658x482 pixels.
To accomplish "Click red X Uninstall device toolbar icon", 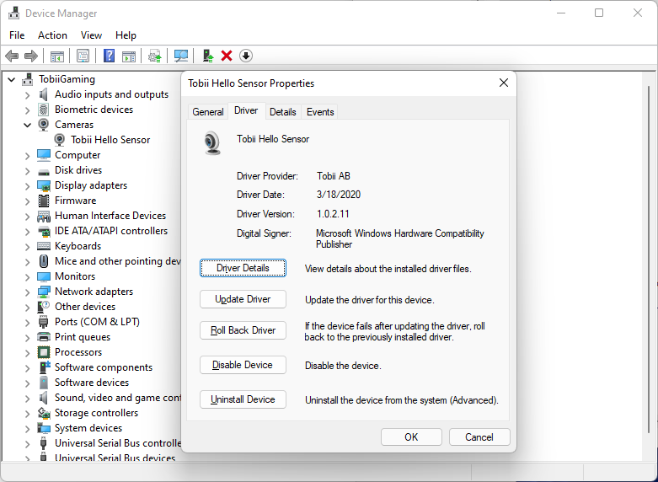I will [x=227, y=56].
